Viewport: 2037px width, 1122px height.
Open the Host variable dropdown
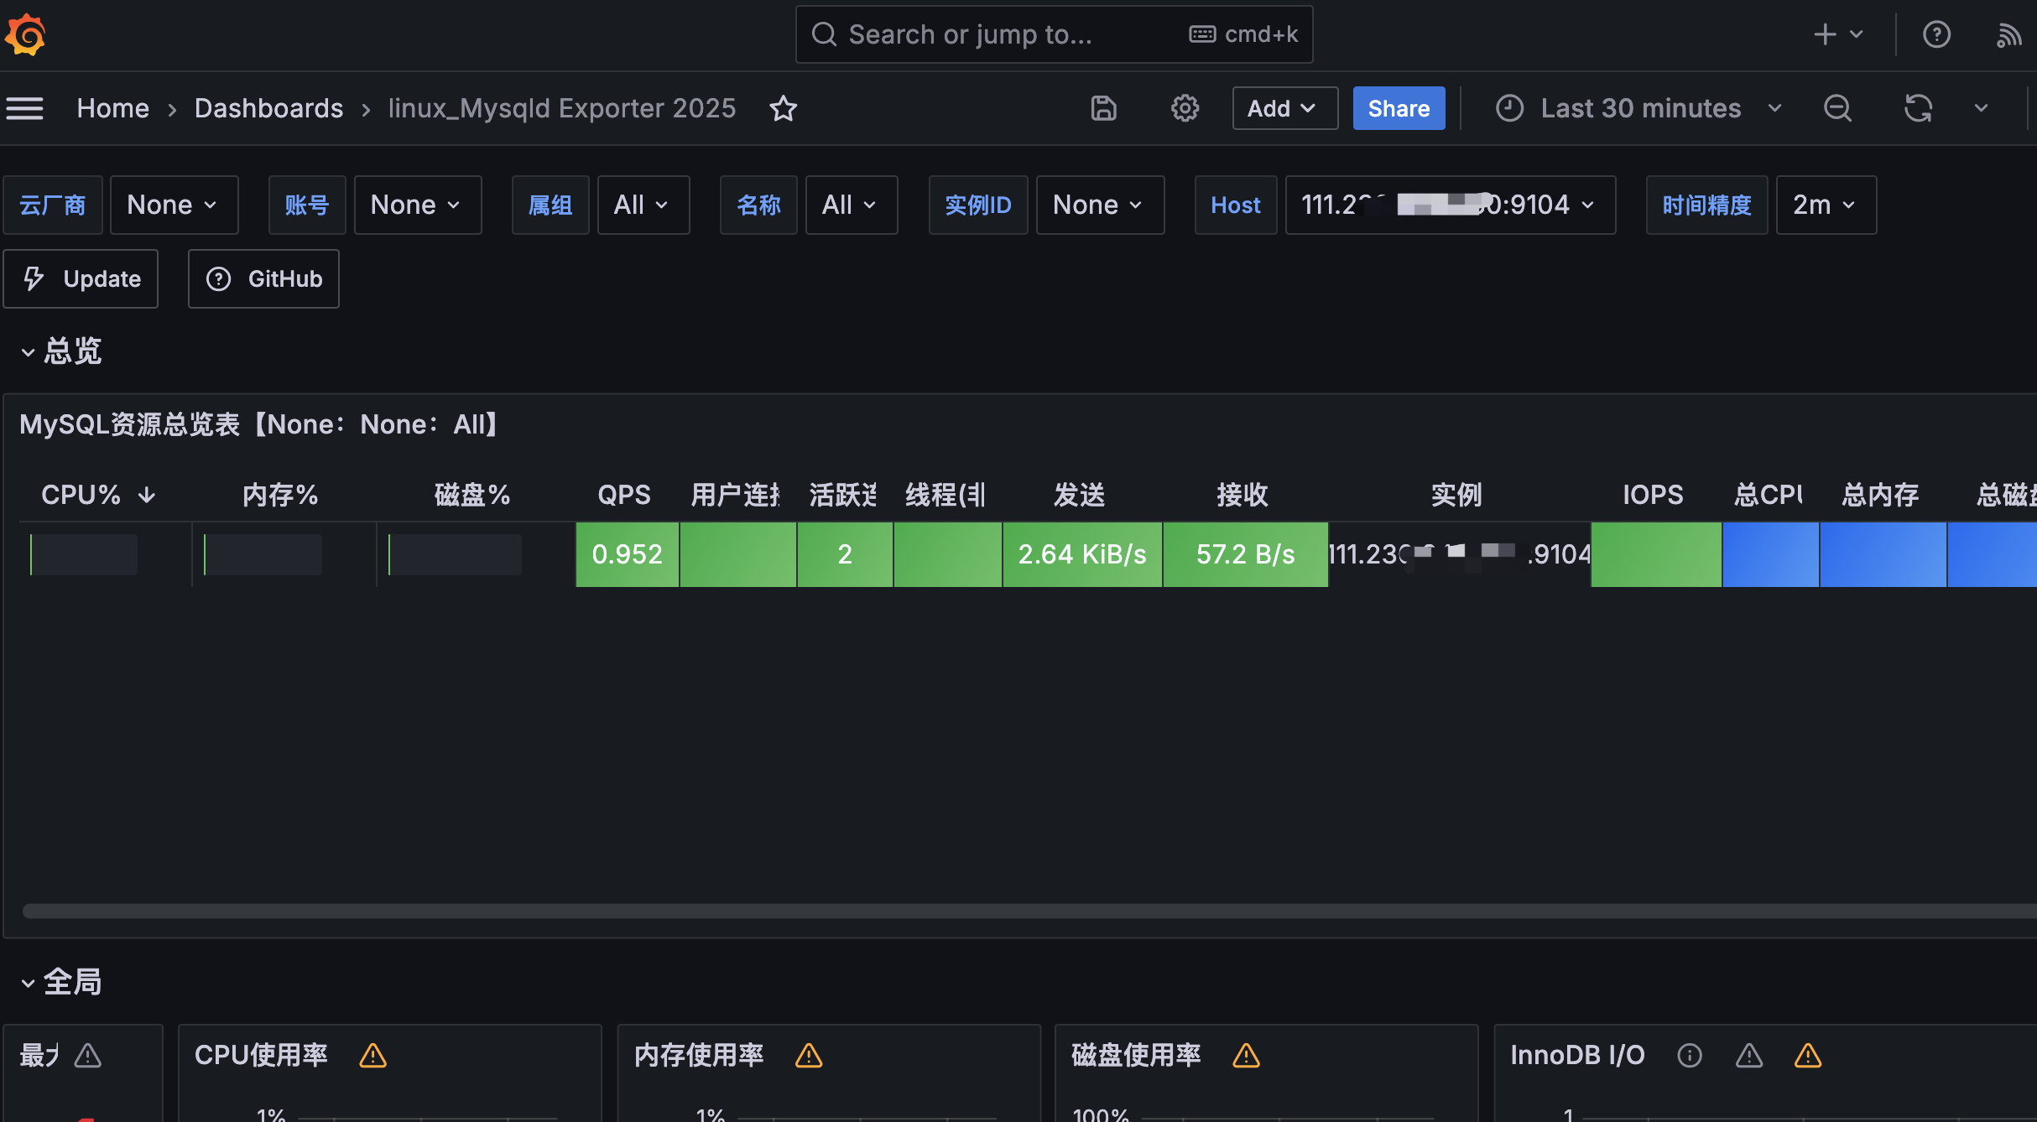click(1449, 205)
